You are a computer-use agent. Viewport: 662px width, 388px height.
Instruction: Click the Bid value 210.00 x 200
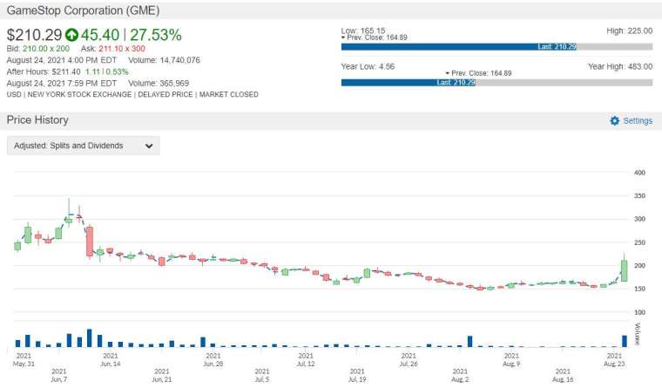pyautogui.click(x=46, y=49)
